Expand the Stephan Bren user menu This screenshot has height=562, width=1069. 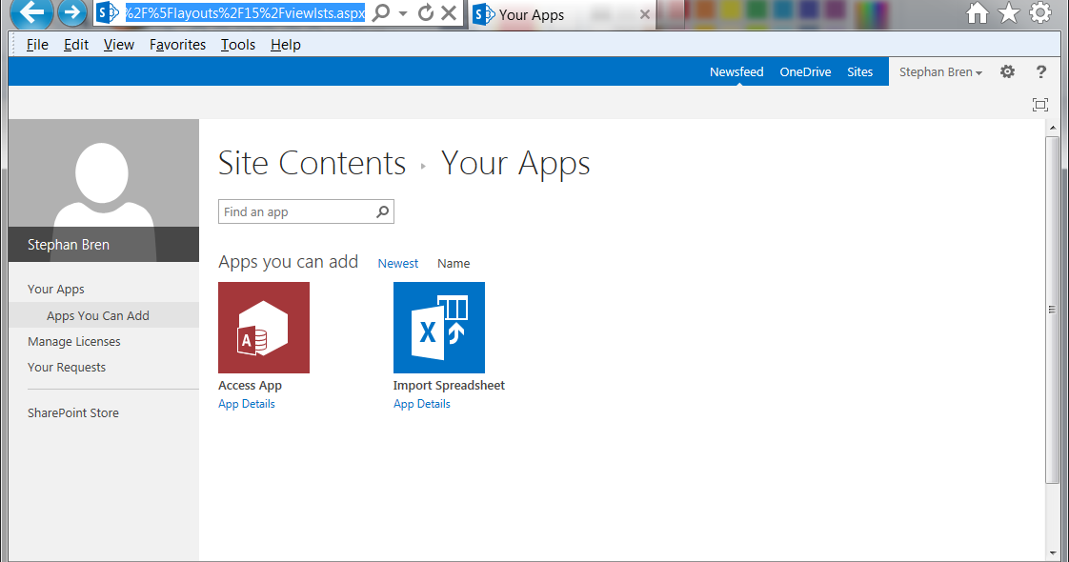click(x=940, y=71)
